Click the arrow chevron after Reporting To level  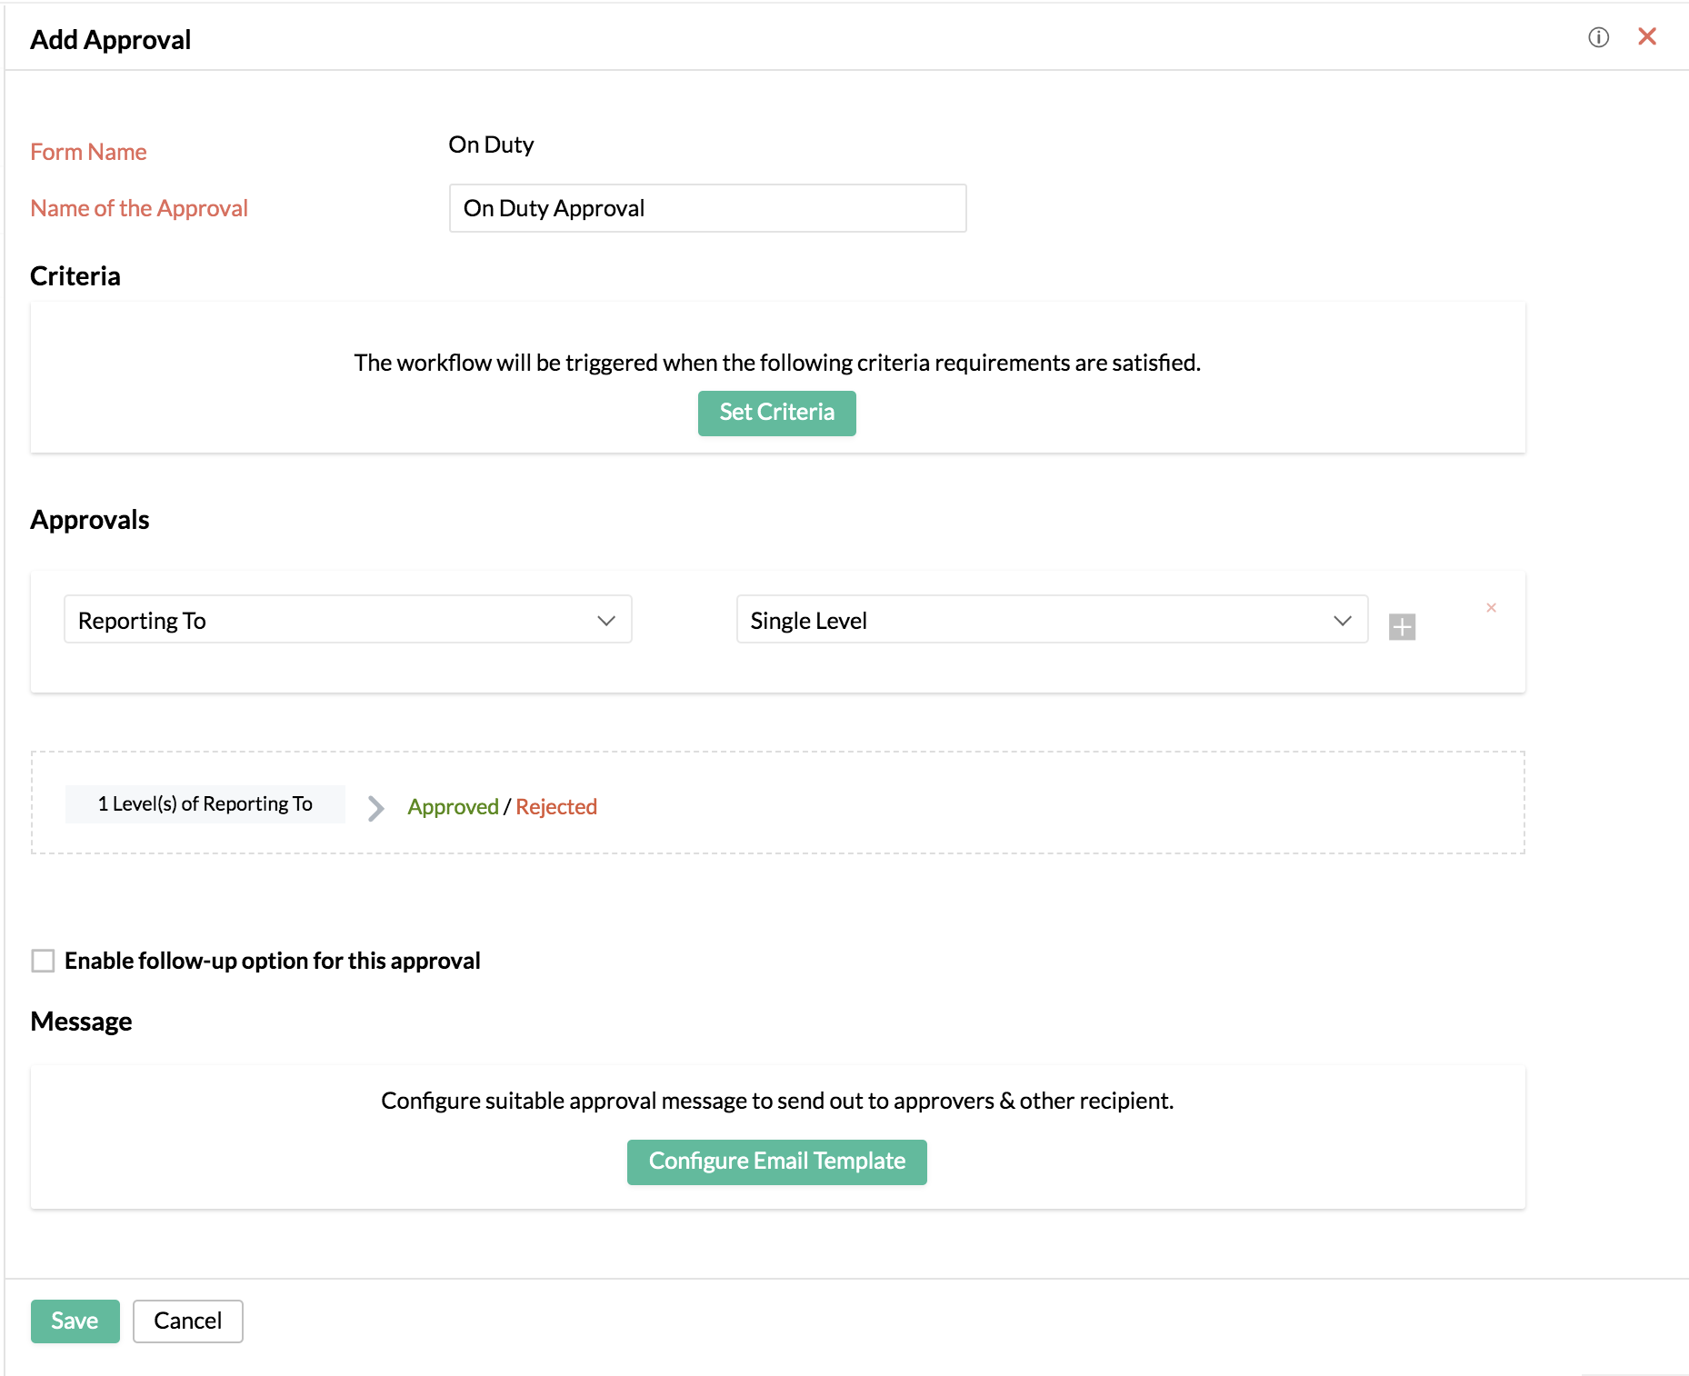pos(375,807)
